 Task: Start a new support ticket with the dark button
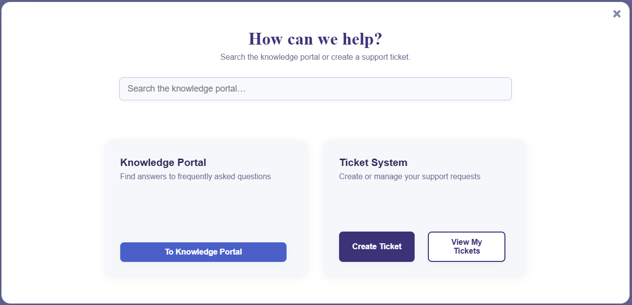pyautogui.click(x=377, y=247)
